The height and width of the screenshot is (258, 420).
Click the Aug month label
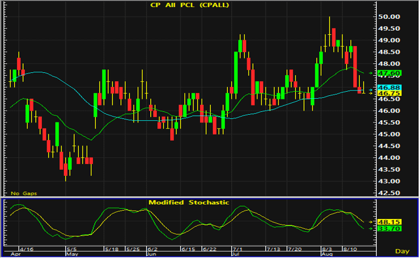click(x=327, y=254)
